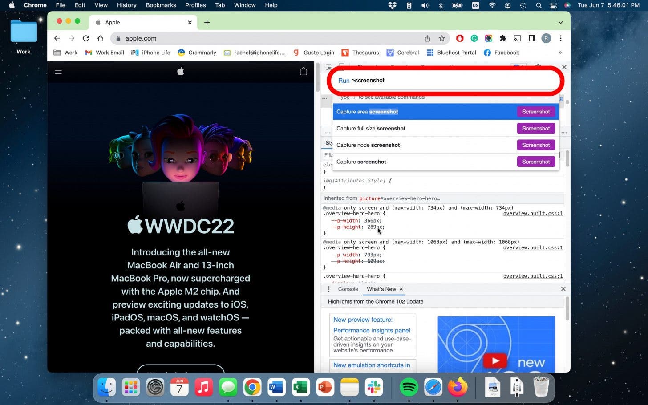Close the What's New tab
The height and width of the screenshot is (405, 648).
pos(401,289)
